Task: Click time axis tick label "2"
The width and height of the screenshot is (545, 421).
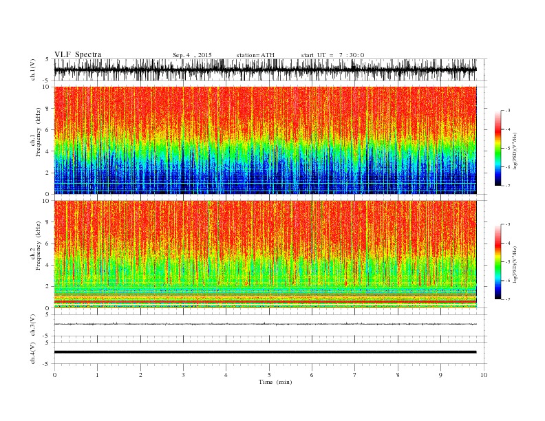Action: click(140, 375)
